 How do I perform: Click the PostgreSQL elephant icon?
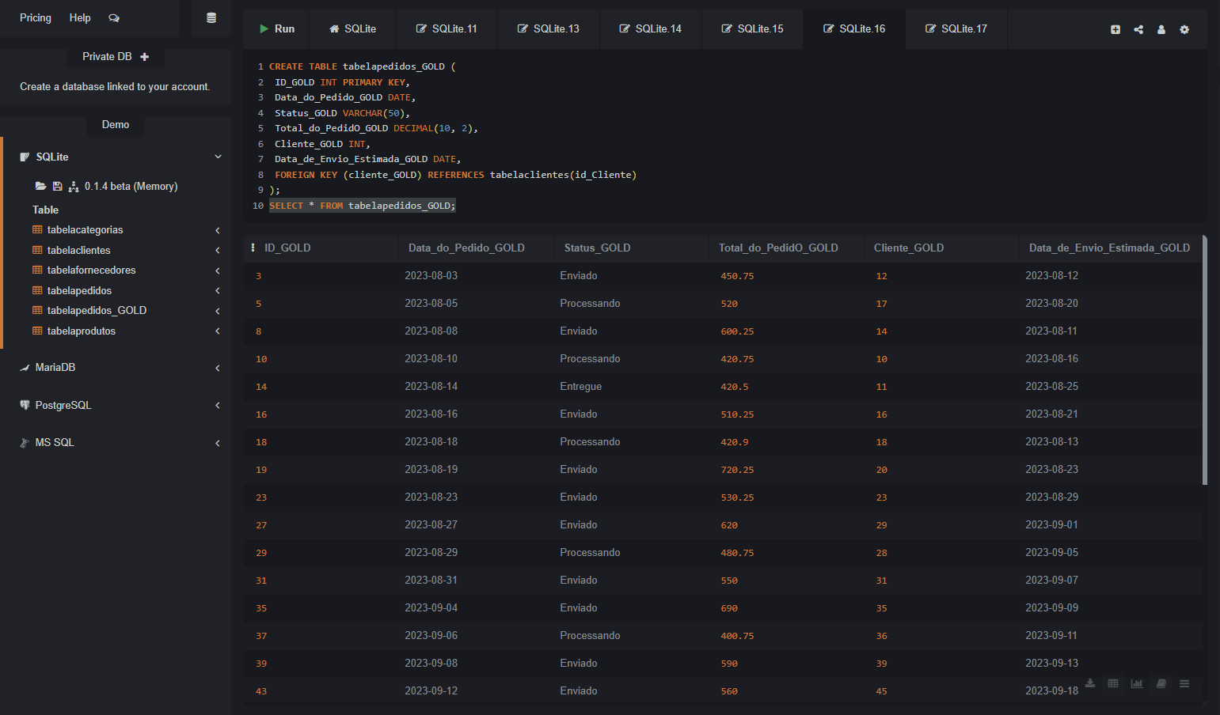click(25, 405)
